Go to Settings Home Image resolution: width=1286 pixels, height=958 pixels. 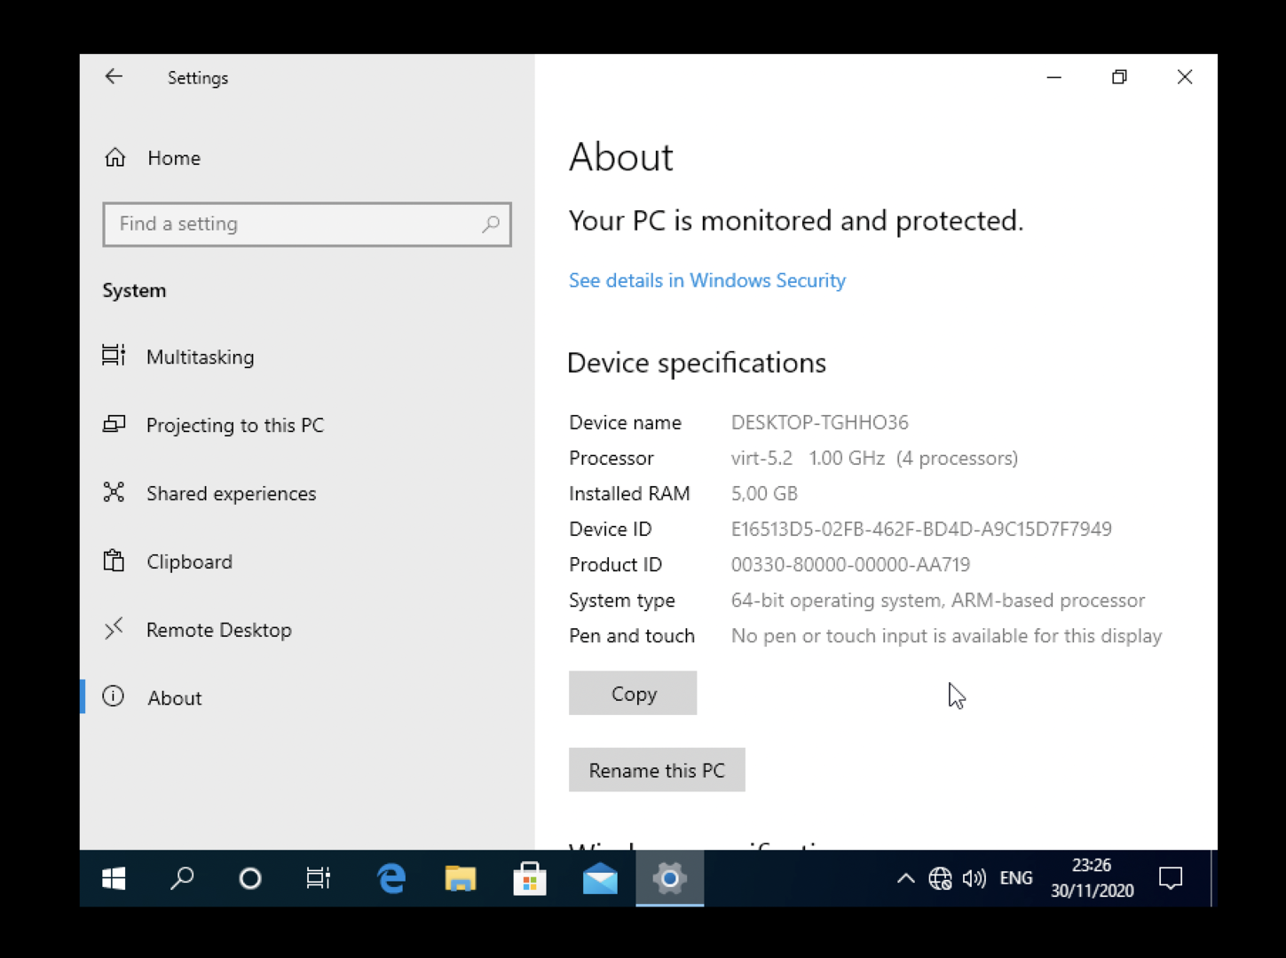point(173,158)
